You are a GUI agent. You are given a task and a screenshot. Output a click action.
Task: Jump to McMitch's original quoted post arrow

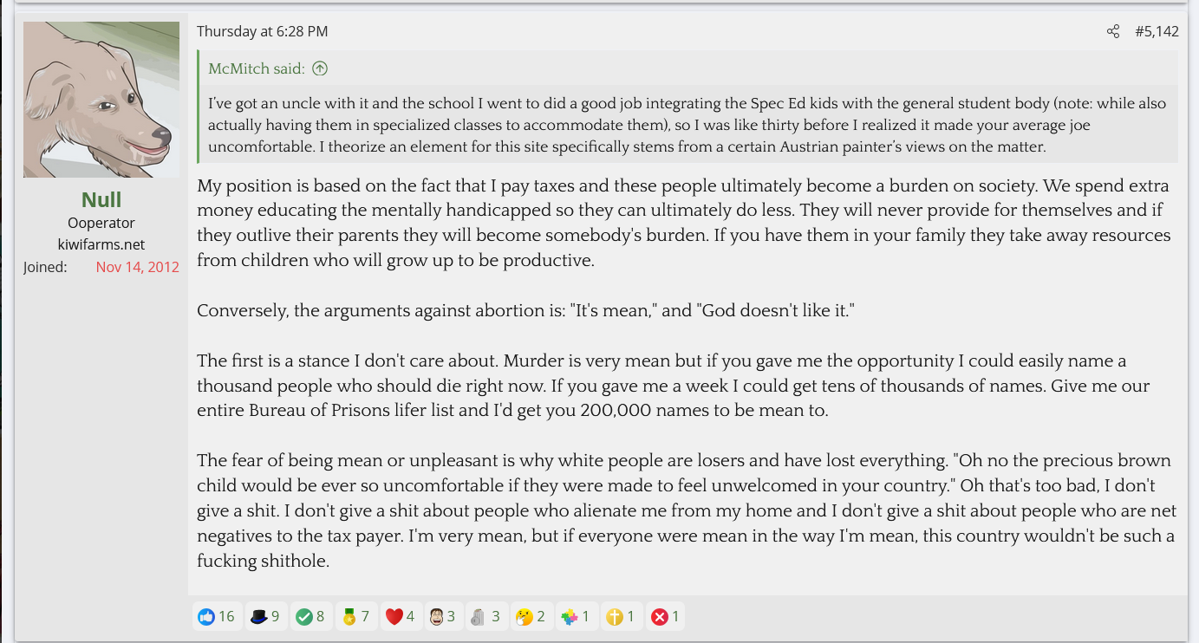tap(320, 68)
